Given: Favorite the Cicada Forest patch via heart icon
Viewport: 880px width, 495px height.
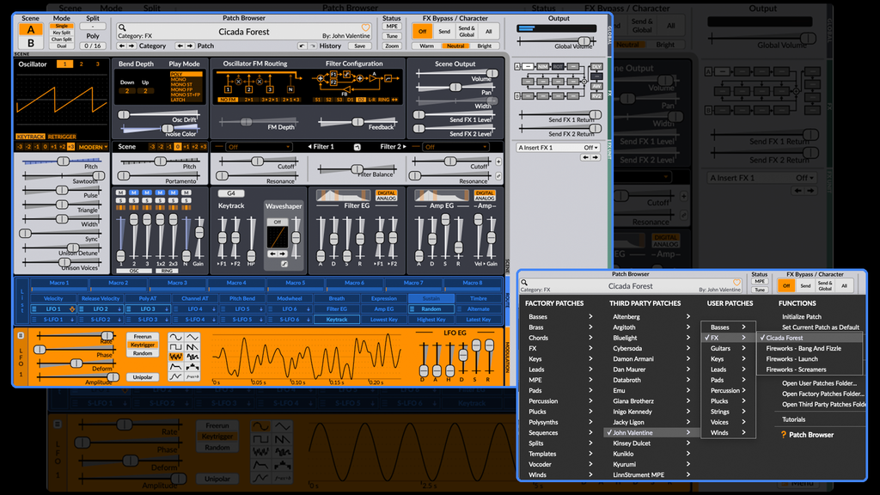Looking at the screenshot, I should pos(365,28).
